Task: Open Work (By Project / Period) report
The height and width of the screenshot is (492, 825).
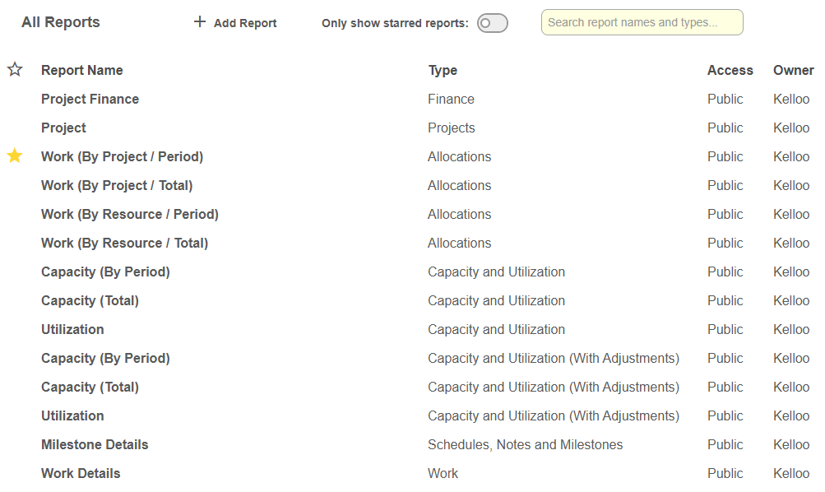Action: point(122,157)
